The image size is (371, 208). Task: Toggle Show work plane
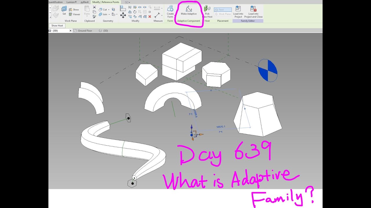(x=74, y=10)
